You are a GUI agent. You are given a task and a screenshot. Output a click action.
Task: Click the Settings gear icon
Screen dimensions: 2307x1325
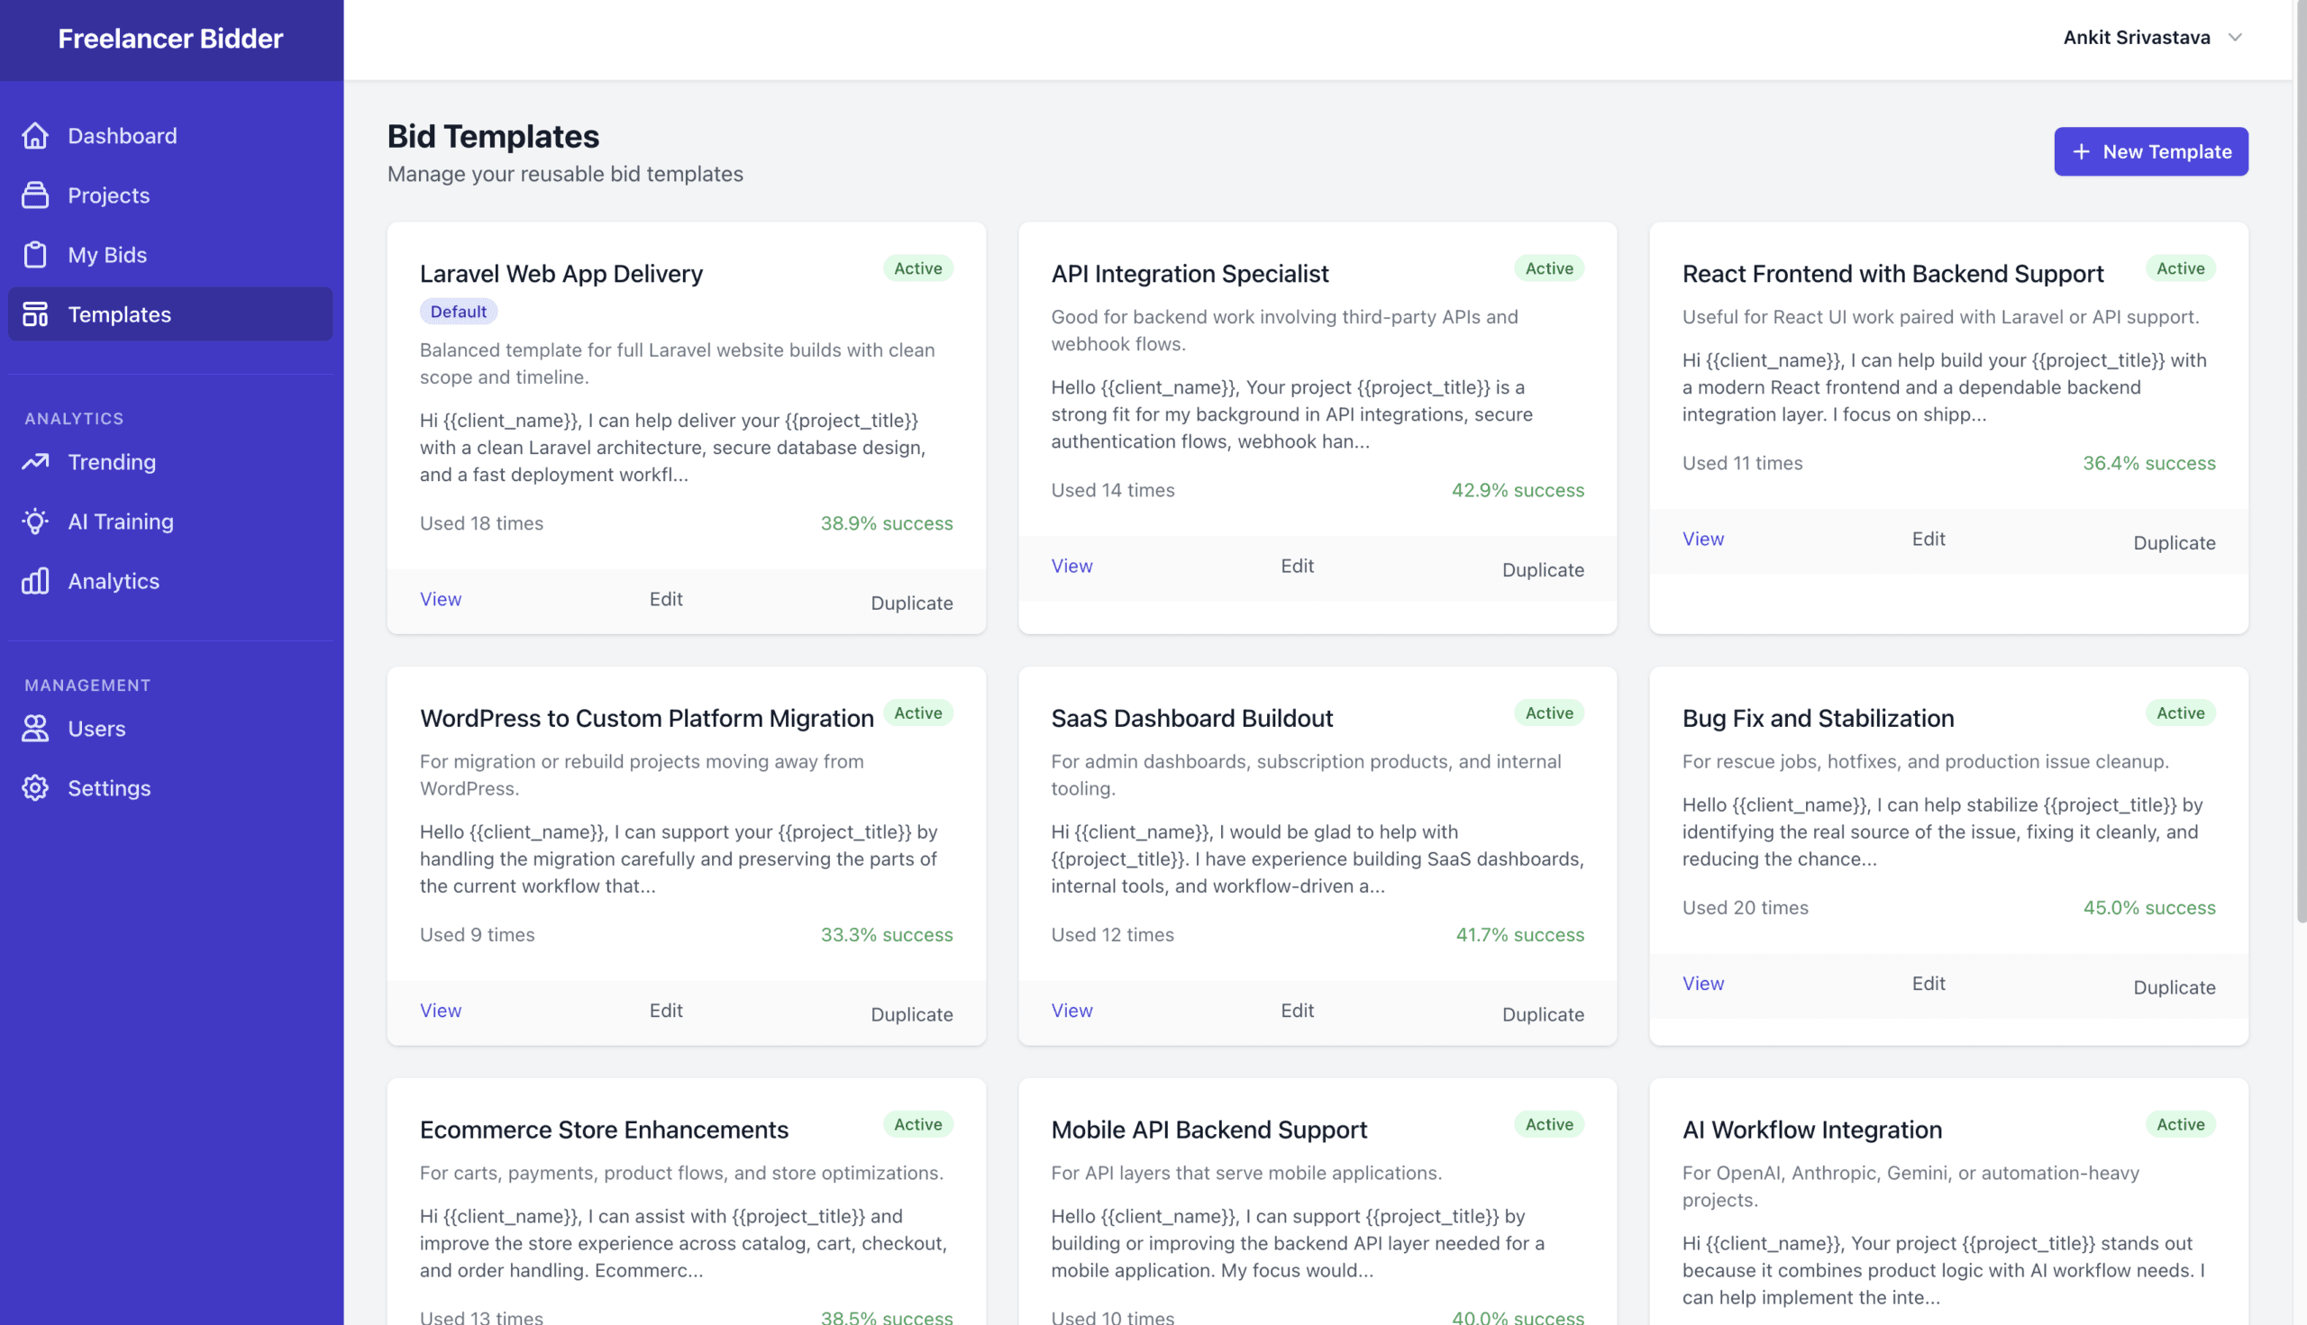(x=34, y=788)
